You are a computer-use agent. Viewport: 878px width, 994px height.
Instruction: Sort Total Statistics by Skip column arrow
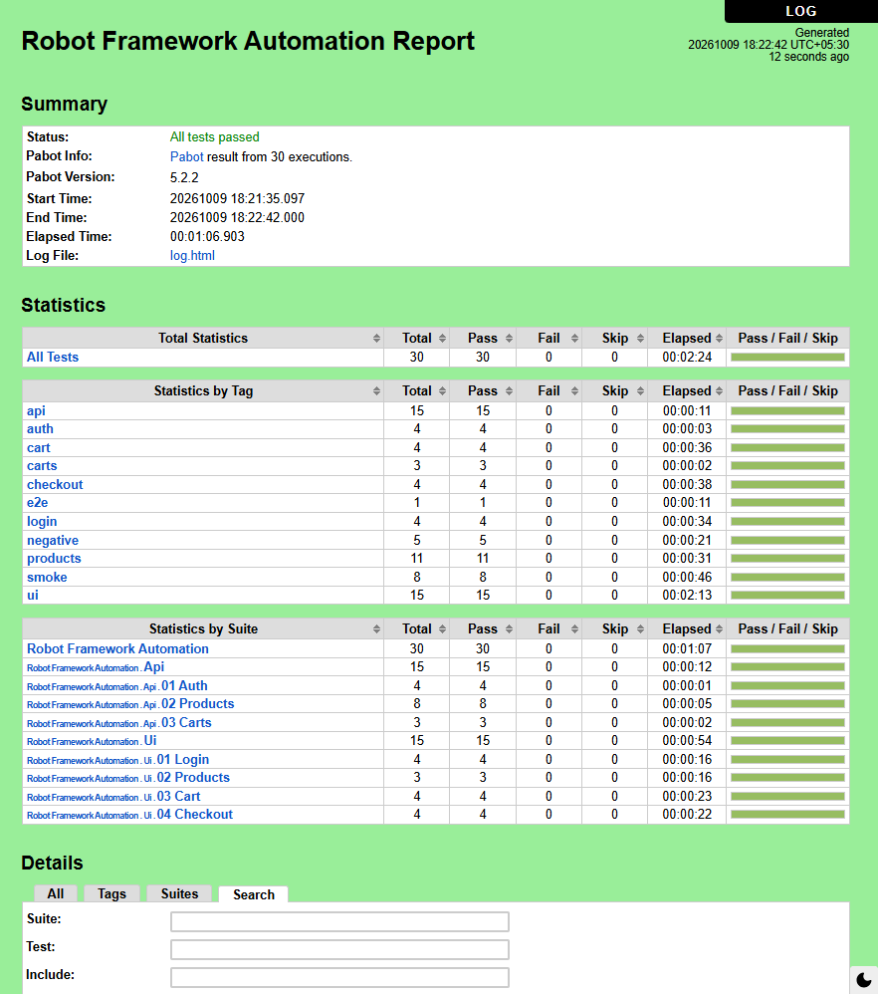(640, 339)
